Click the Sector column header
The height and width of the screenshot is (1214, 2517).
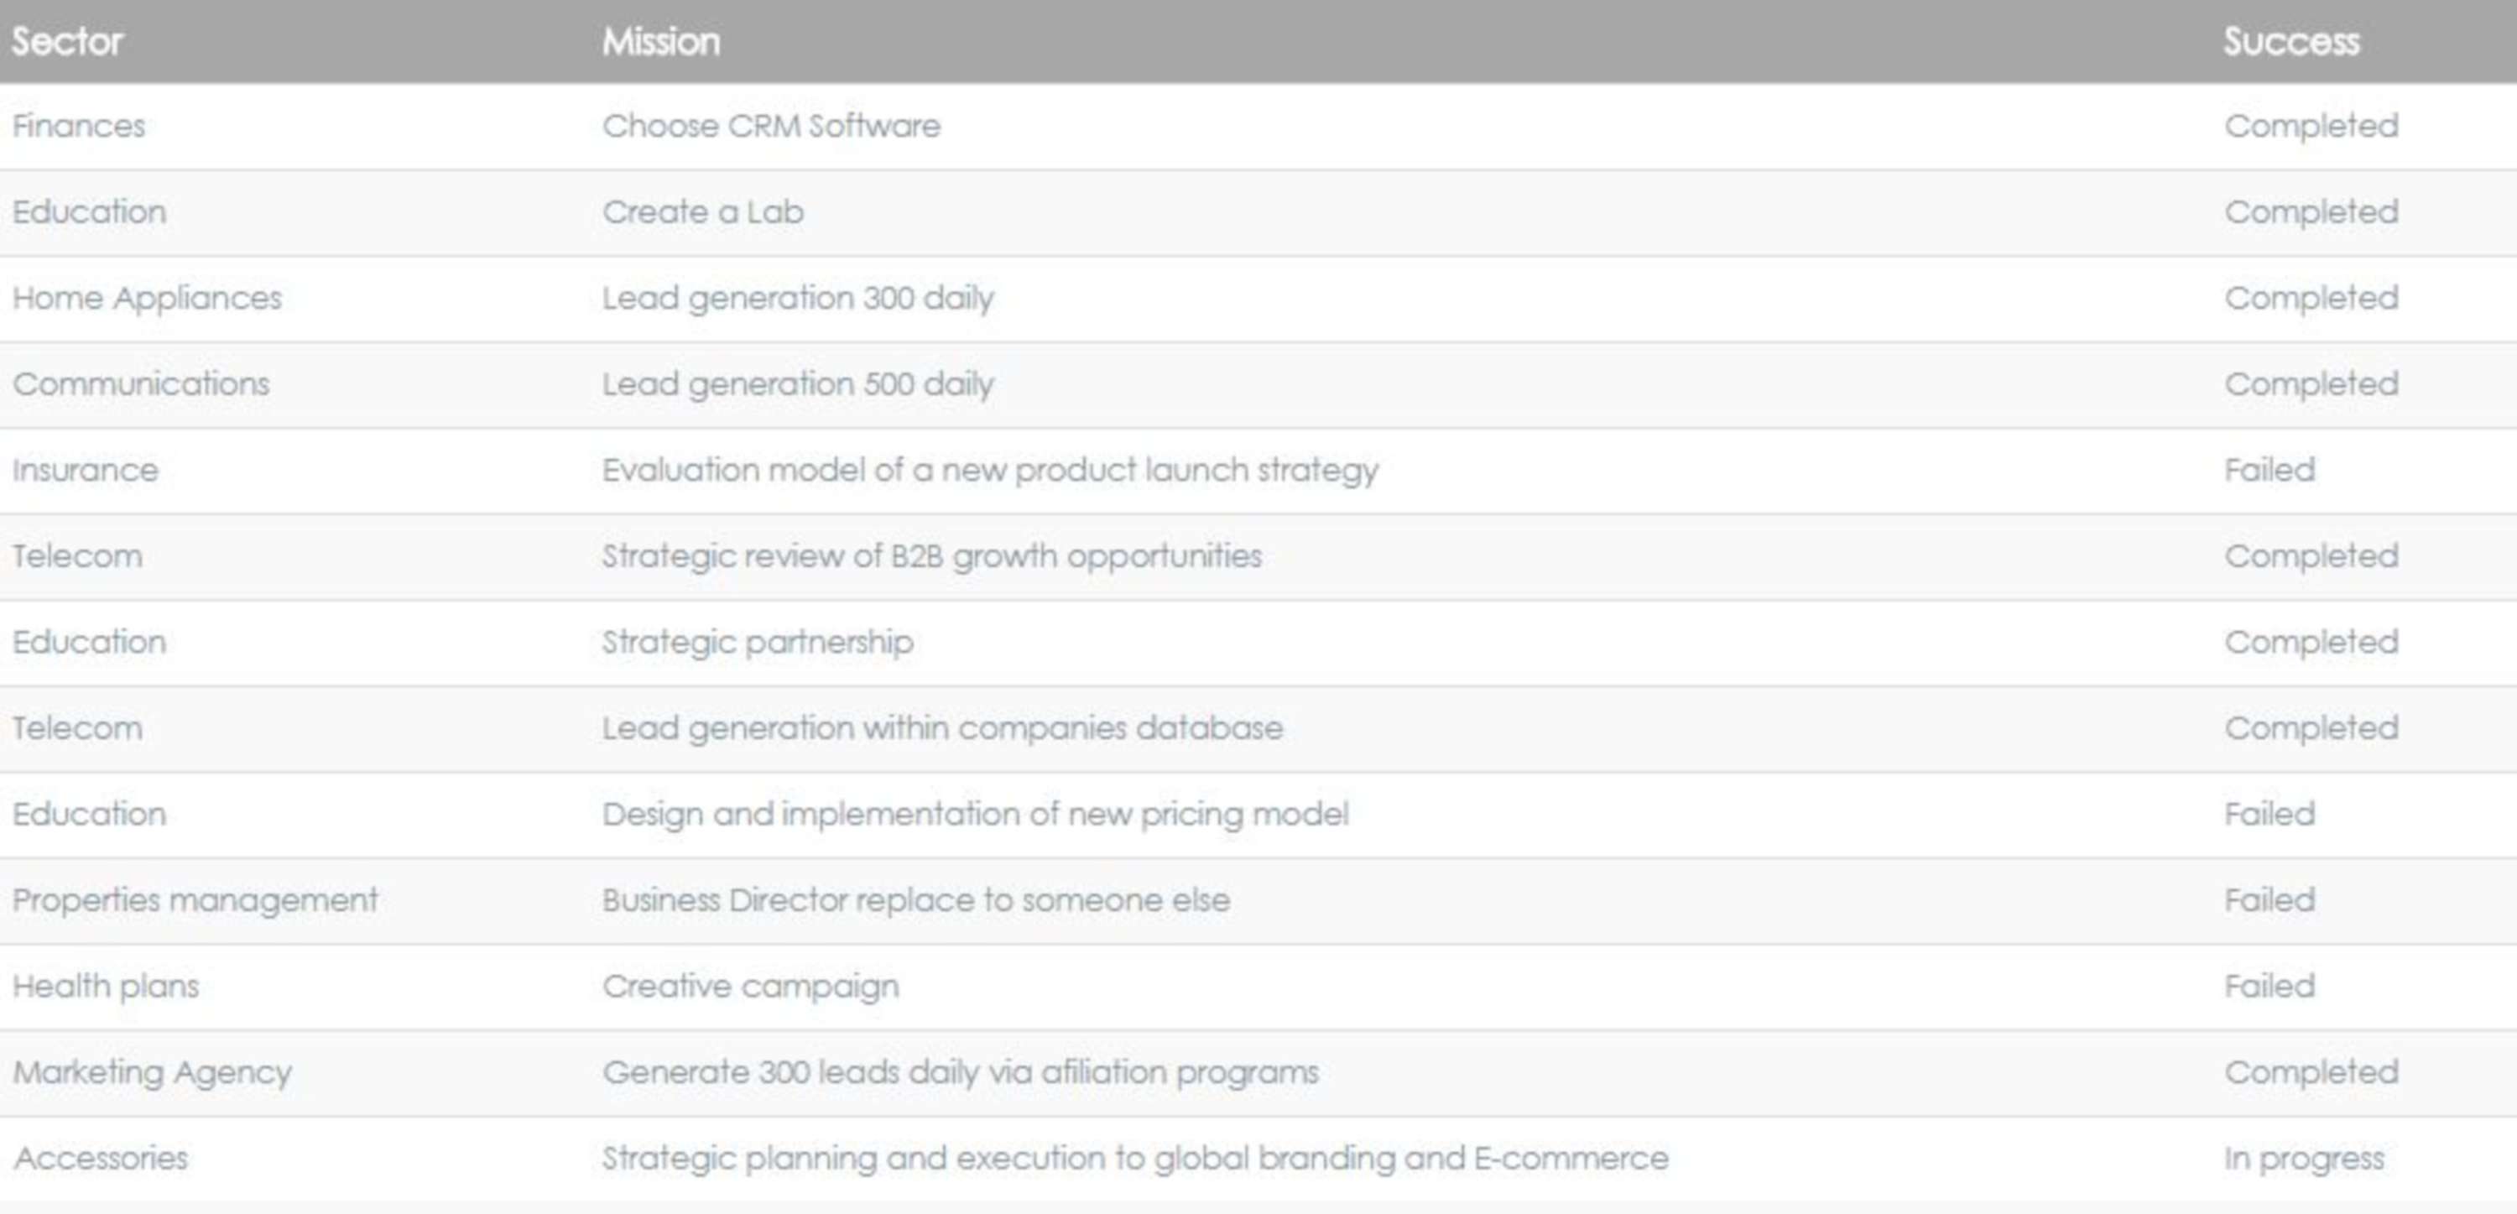(x=67, y=41)
